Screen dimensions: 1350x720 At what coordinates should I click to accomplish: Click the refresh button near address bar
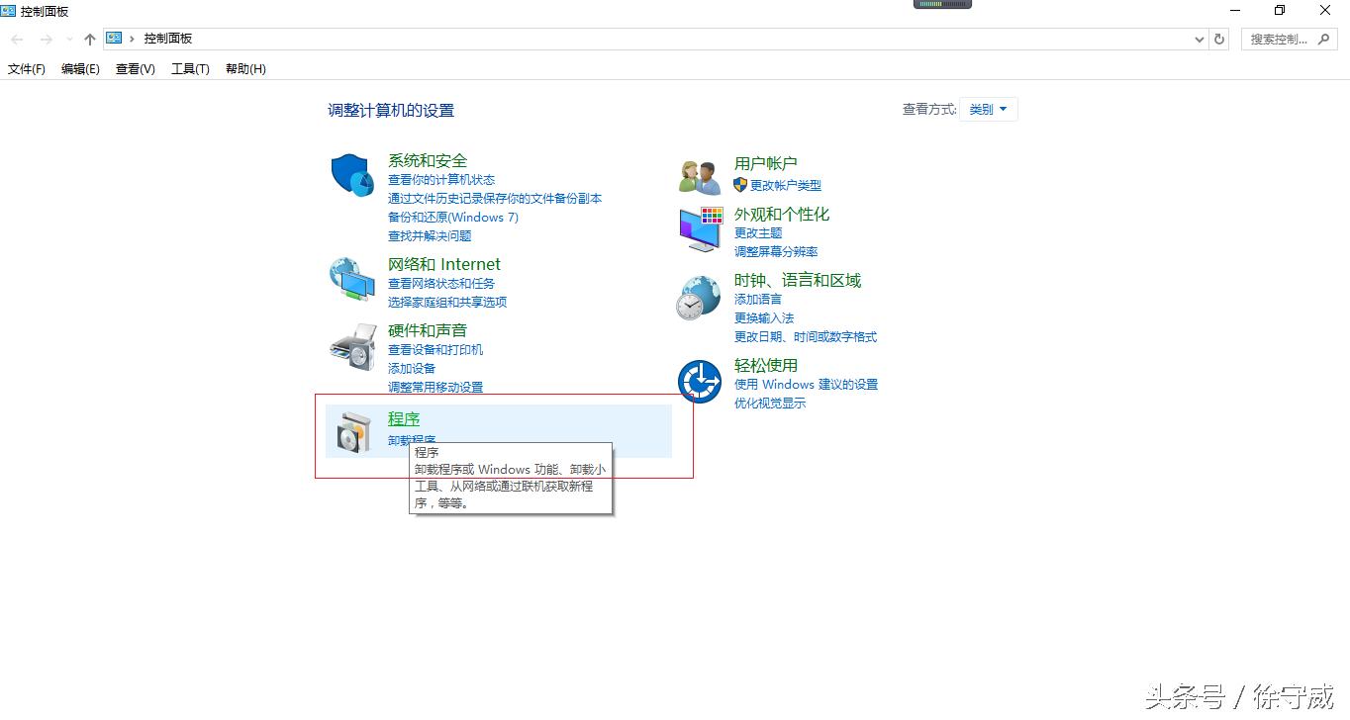click(x=1218, y=37)
